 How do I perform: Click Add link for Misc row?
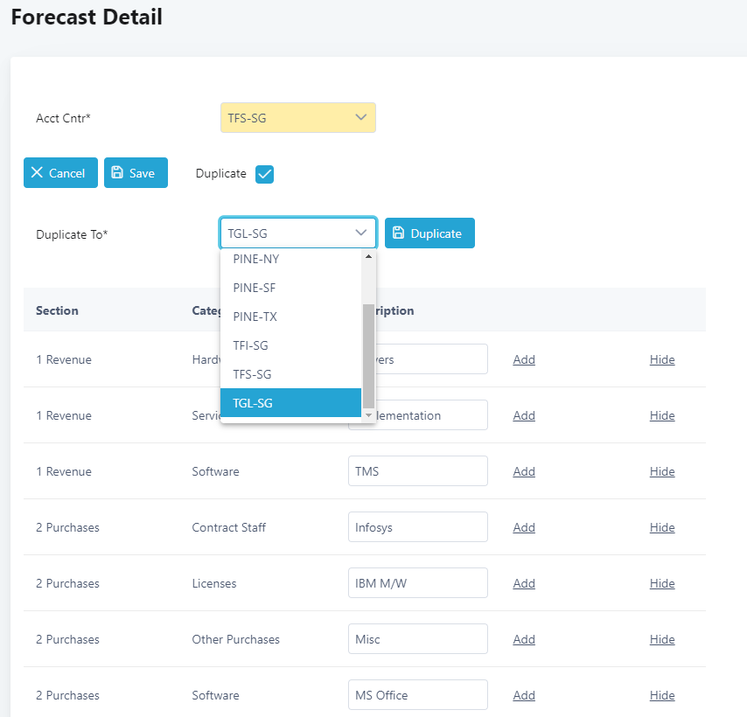524,639
